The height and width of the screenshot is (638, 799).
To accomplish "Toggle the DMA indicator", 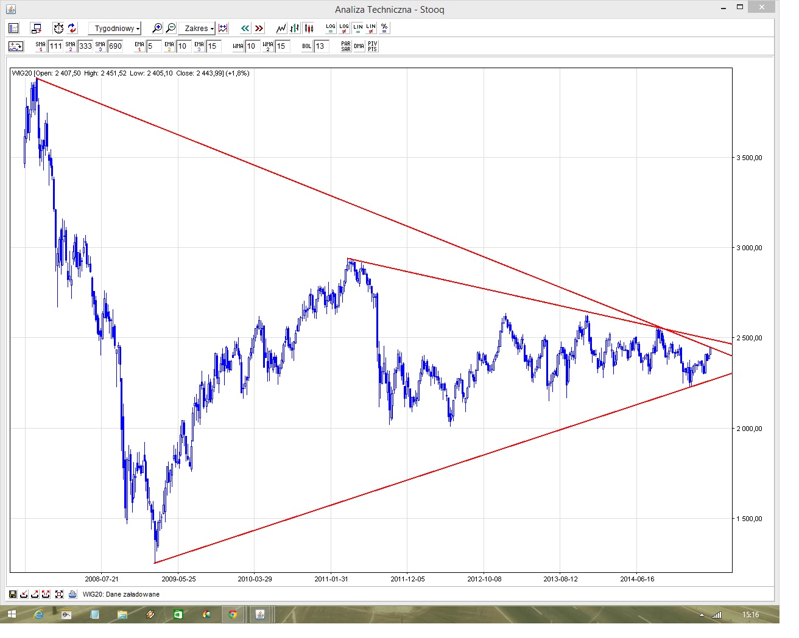I will coord(359,46).
